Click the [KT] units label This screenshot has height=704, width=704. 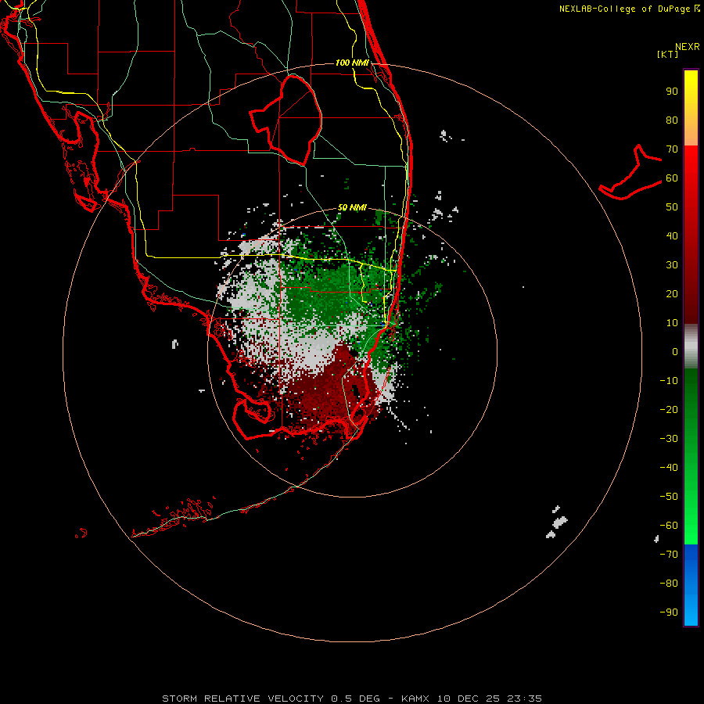(x=667, y=54)
